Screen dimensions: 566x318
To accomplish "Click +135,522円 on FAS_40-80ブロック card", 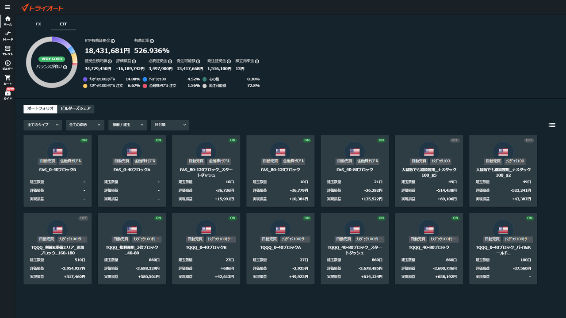I will (373, 199).
